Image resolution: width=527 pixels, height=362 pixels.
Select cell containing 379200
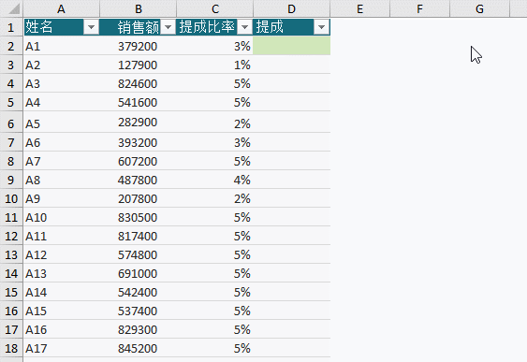[x=139, y=46]
